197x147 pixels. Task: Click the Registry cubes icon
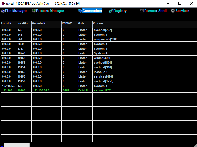[111, 11]
